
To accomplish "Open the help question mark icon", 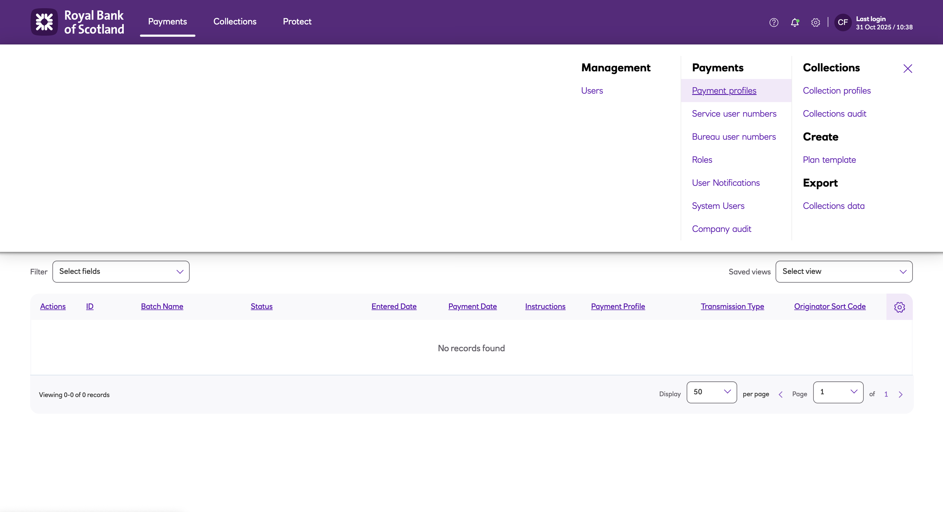I will pyautogui.click(x=773, y=22).
